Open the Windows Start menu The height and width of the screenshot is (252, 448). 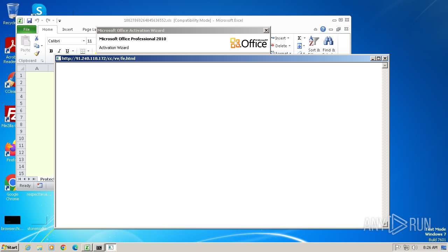point(9,247)
